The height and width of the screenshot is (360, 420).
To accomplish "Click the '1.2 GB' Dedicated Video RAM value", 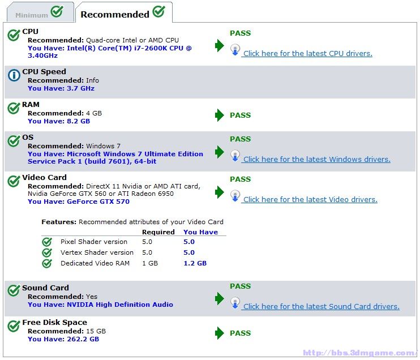I will (195, 263).
